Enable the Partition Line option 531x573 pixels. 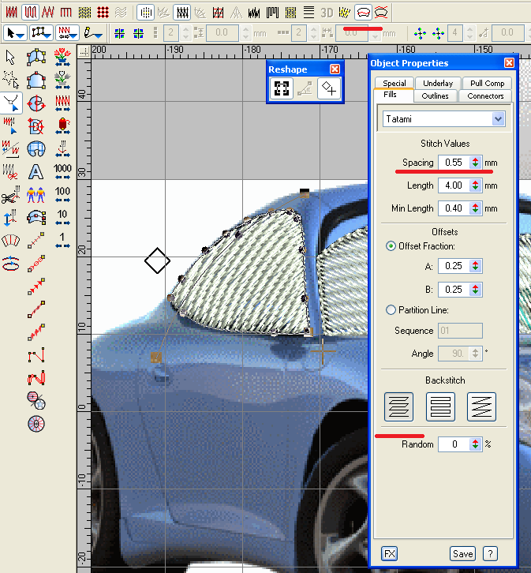(x=391, y=310)
